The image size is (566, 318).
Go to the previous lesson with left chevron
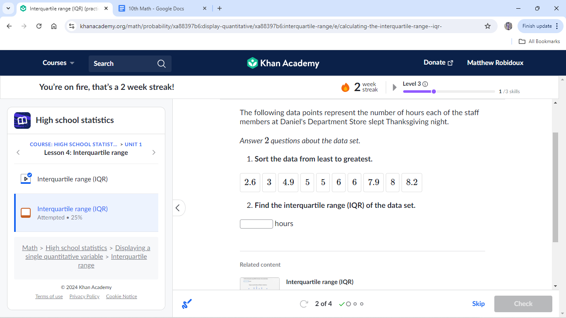click(18, 152)
